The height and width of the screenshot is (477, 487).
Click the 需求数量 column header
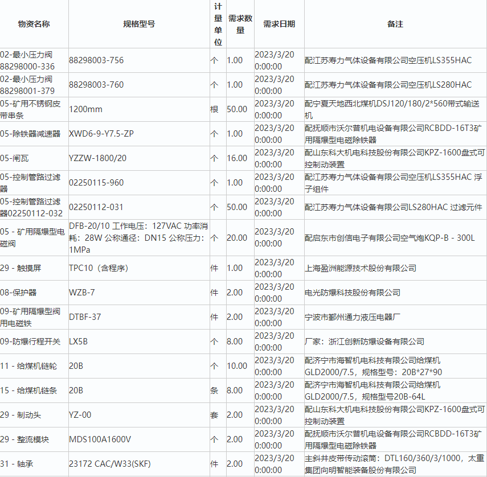240,24
